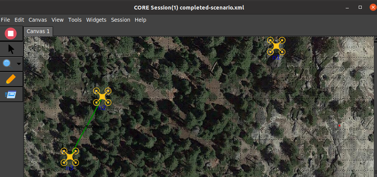
Task: Open the Session menu
Action: [121, 20]
